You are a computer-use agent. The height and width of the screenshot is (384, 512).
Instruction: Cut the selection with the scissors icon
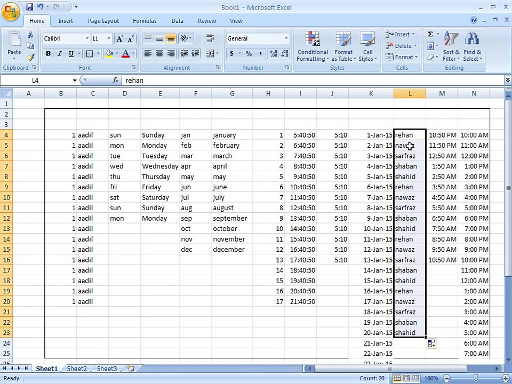(x=30, y=35)
